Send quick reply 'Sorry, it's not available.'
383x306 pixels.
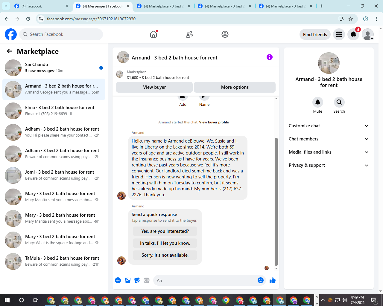click(165, 255)
